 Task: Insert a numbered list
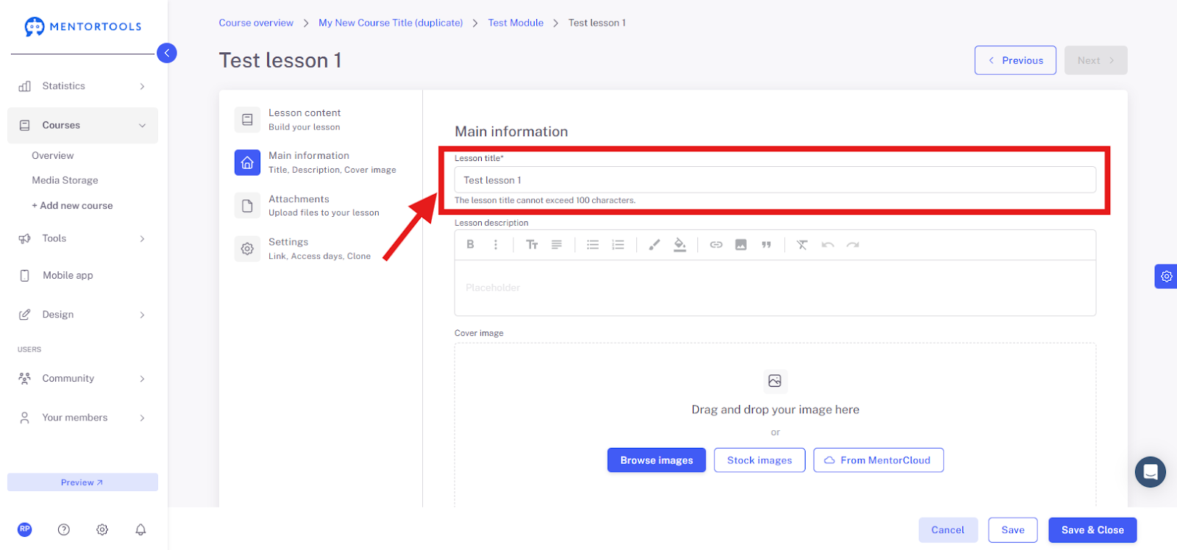(x=618, y=245)
